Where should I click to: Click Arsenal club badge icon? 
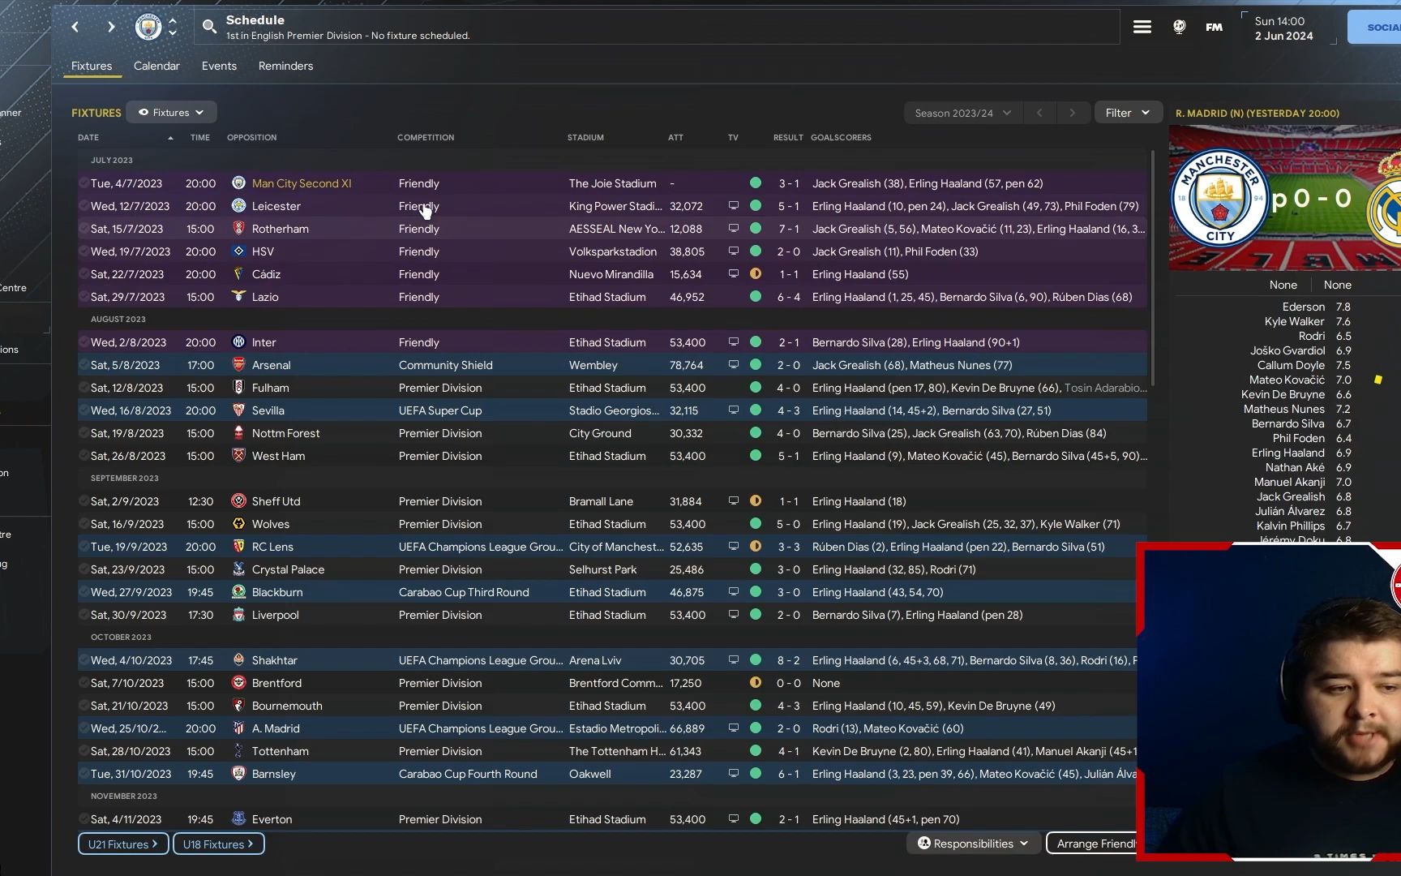(x=238, y=365)
